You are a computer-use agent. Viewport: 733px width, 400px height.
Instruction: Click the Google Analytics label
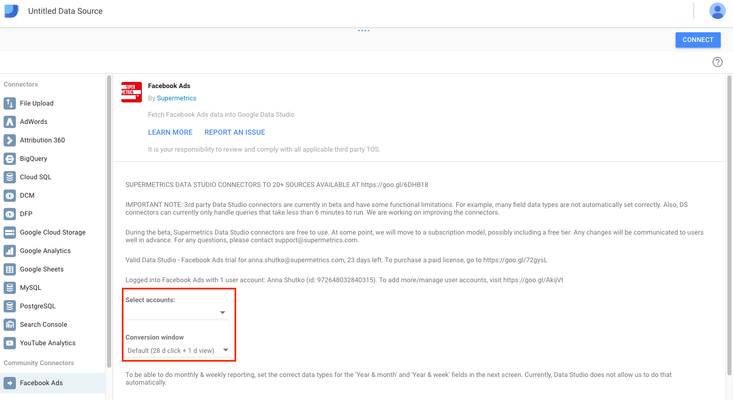coord(46,251)
